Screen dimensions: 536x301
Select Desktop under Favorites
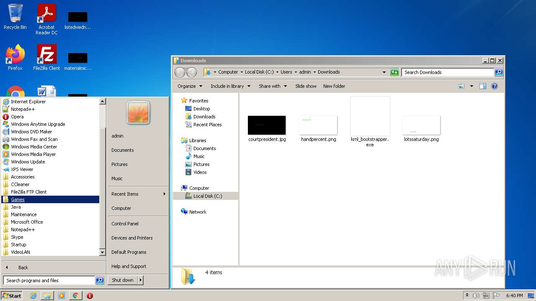click(201, 109)
